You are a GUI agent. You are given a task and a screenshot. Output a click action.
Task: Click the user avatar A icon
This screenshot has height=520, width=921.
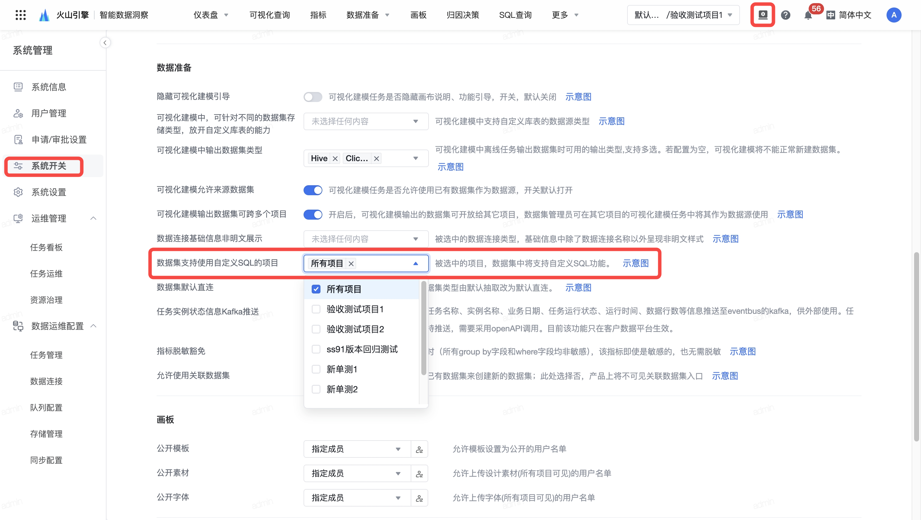point(894,15)
